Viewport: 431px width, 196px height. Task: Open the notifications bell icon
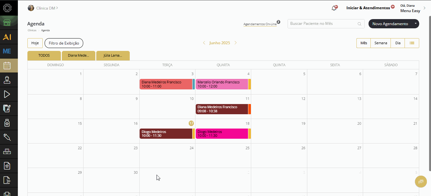(334, 8)
